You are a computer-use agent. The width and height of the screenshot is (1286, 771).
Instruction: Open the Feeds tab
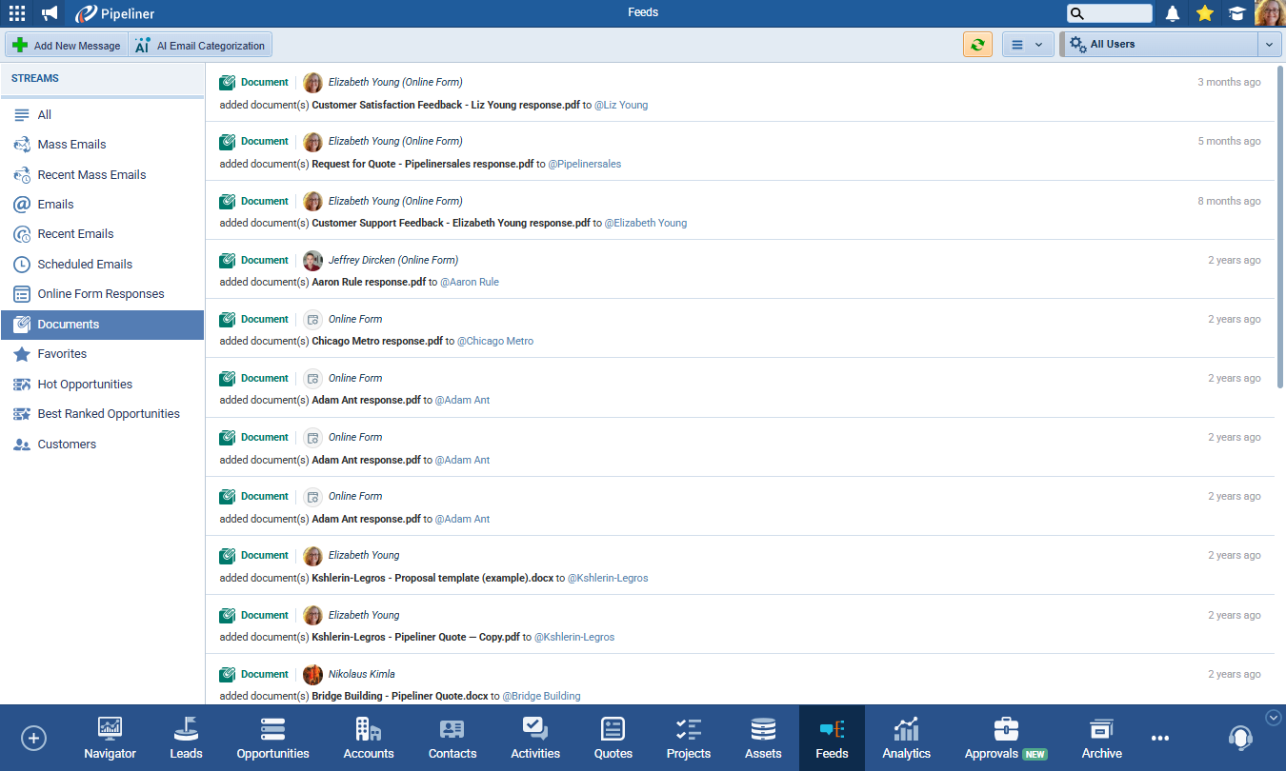[832, 738]
